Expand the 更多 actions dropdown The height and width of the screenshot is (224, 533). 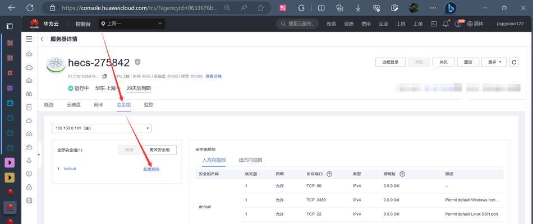coord(494,62)
